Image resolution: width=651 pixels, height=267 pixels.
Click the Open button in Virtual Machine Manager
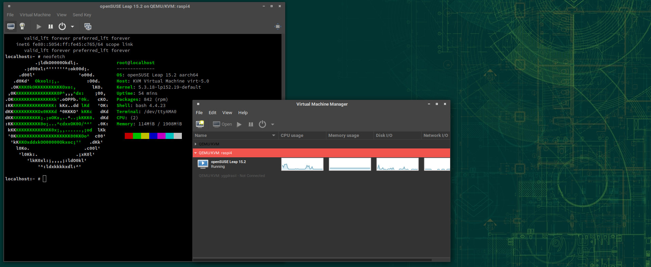pos(222,124)
